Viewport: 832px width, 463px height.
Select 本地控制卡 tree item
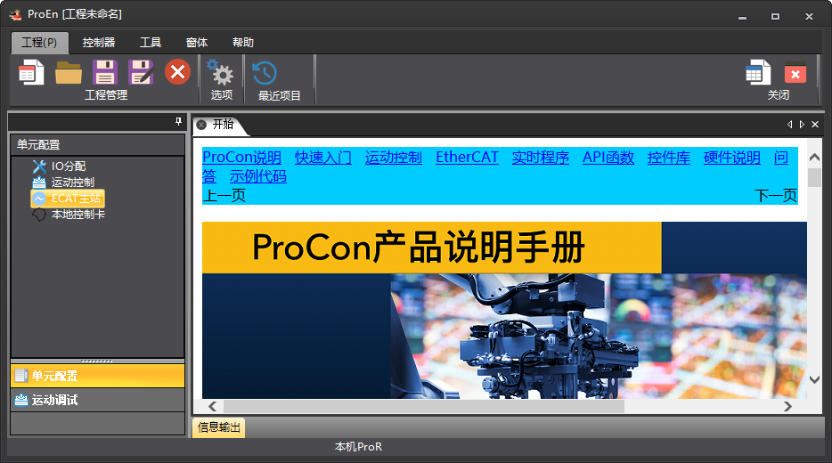[x=78, y=215]
